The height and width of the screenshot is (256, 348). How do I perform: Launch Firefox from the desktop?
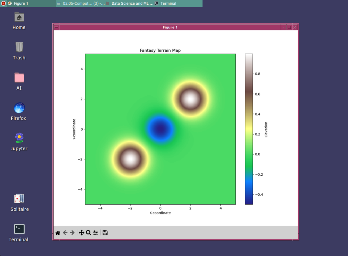pos(19,108)
